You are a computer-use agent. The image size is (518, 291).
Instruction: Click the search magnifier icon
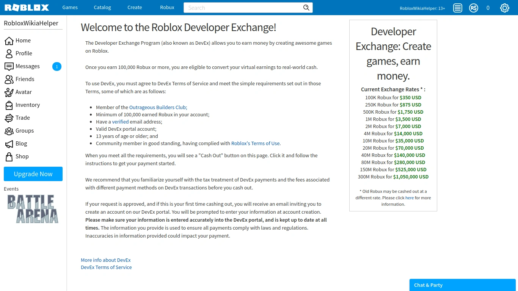click(306, 8)
